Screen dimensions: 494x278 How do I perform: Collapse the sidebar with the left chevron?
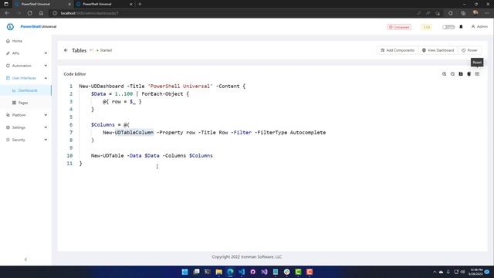click(x=25, y=259)
